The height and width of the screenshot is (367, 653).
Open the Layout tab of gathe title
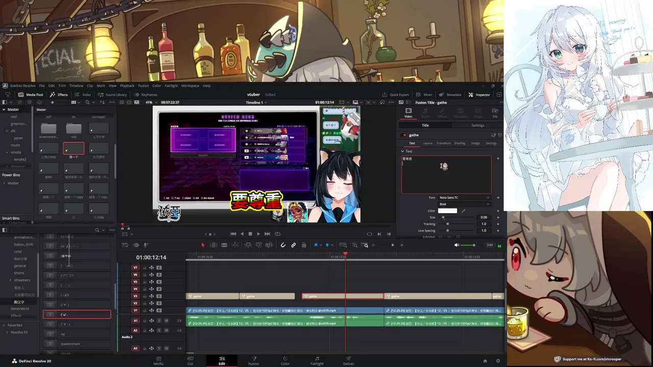pyautogui.click(x=428, y=143)
